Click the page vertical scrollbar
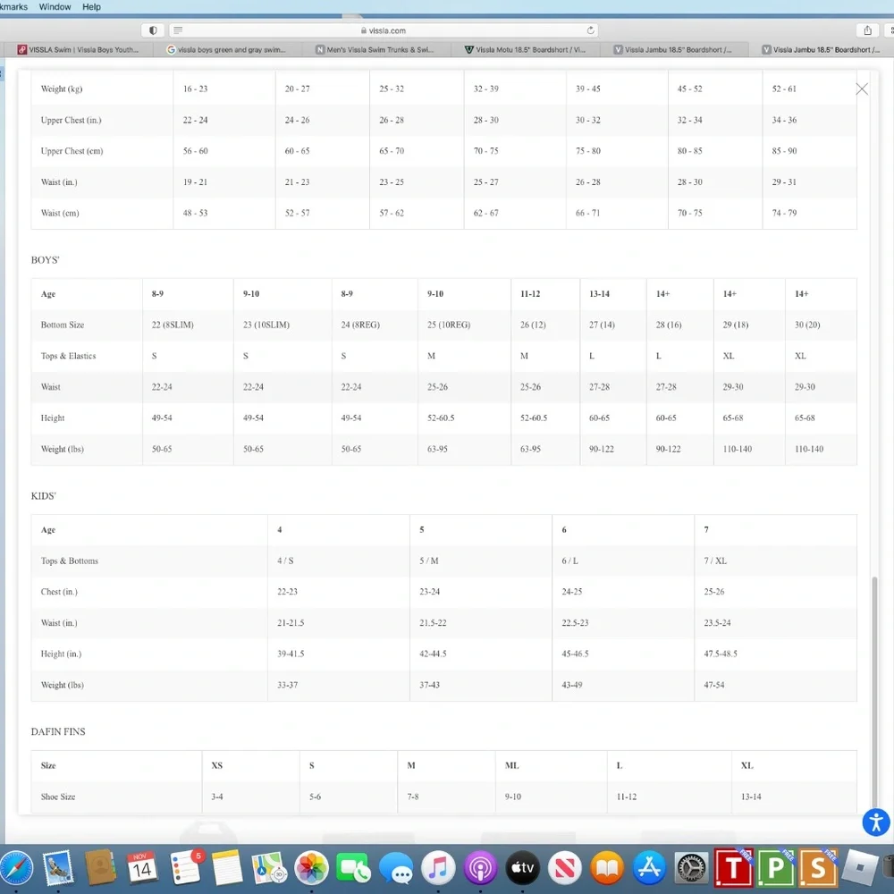Image resolution: width=894 pixels, height=894 pixels. pos(874,691)
